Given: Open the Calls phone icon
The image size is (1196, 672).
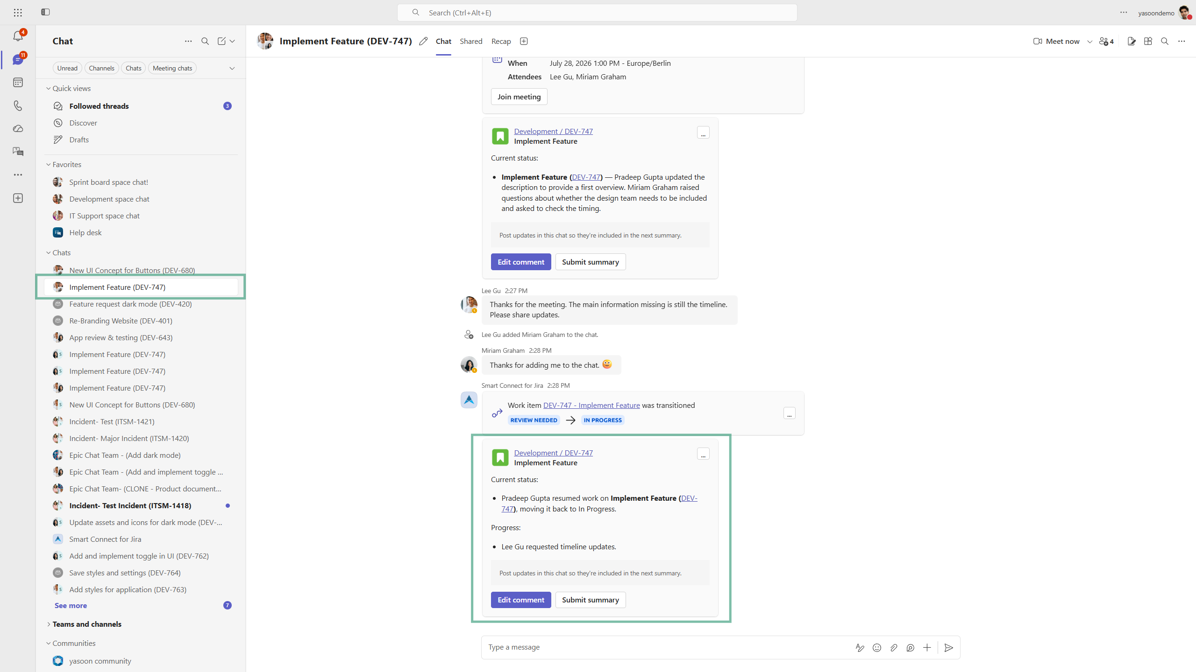Looking at the screenshot, I should click(18, 106).
